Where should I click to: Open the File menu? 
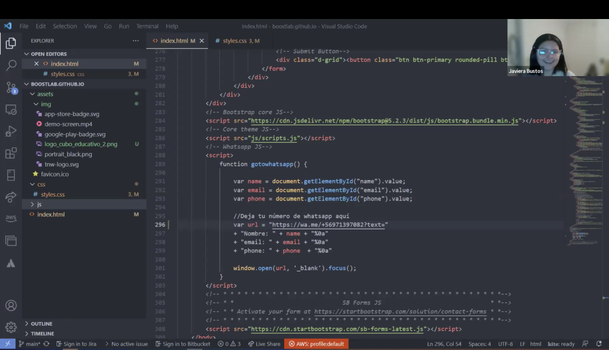[x=24, y=26]
